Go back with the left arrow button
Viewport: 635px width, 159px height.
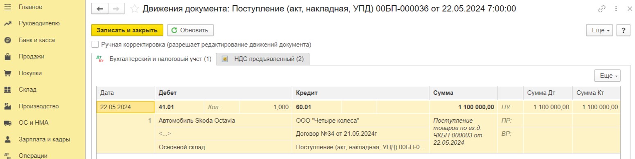coord(99,9)
